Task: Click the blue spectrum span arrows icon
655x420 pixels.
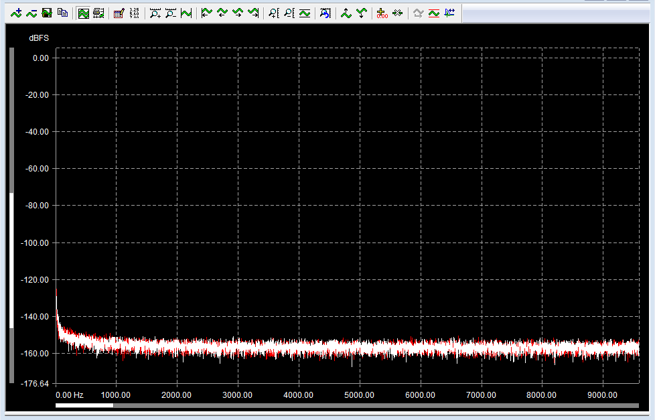Action: click(449, 13)
